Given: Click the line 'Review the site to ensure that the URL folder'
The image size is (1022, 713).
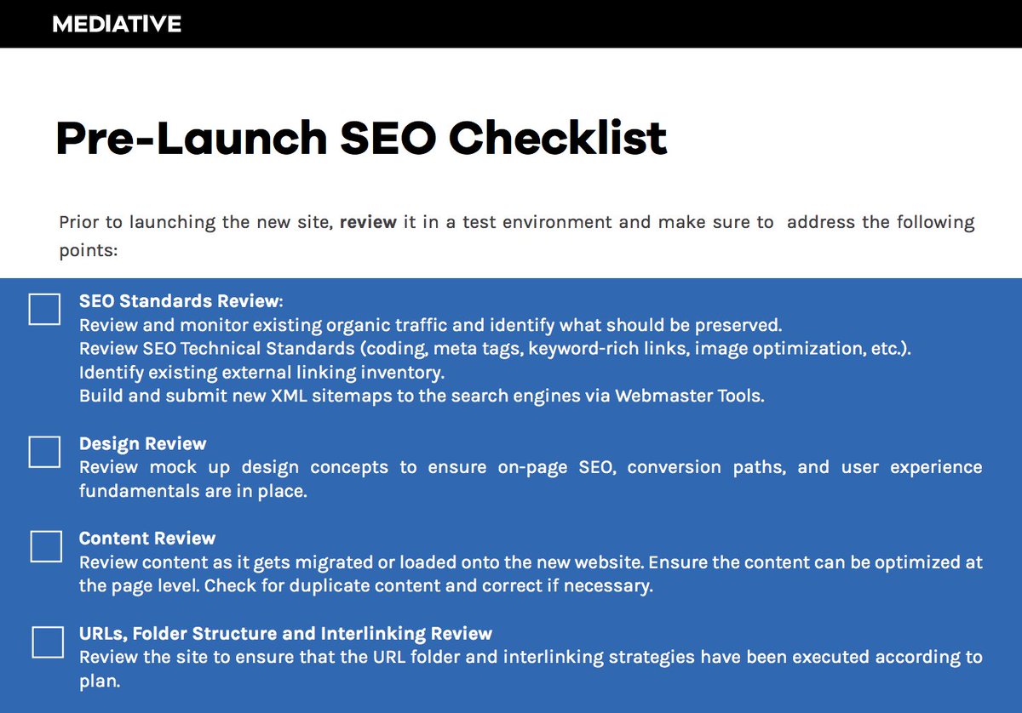Looking at the screenshot, I should 531,657.
